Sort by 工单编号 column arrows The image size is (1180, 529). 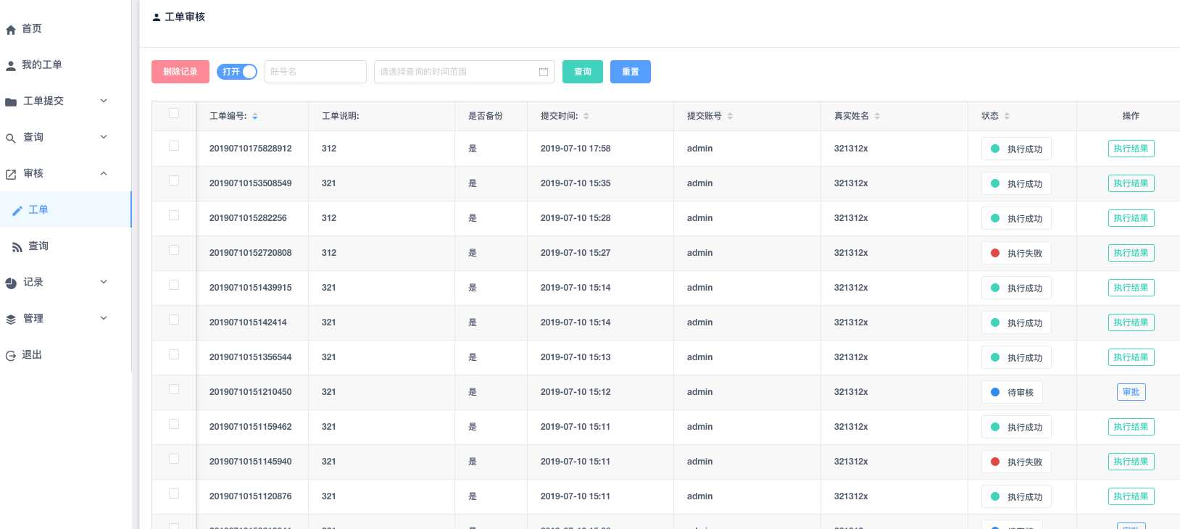(x=255, y=116)
